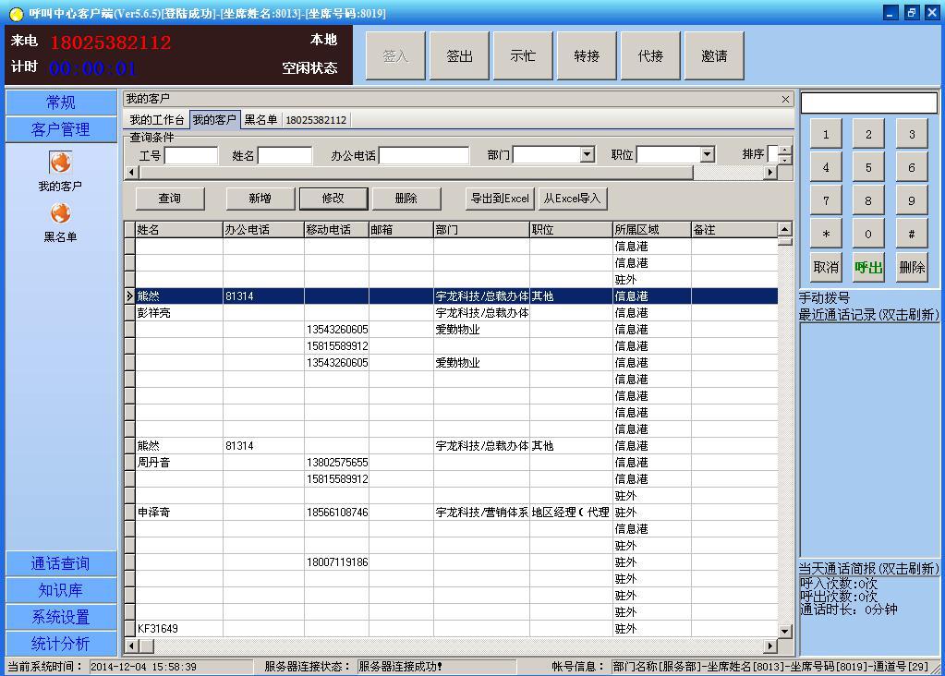Click 导出到Excel button
Screen dimensions: 945x676
point(500,199)
